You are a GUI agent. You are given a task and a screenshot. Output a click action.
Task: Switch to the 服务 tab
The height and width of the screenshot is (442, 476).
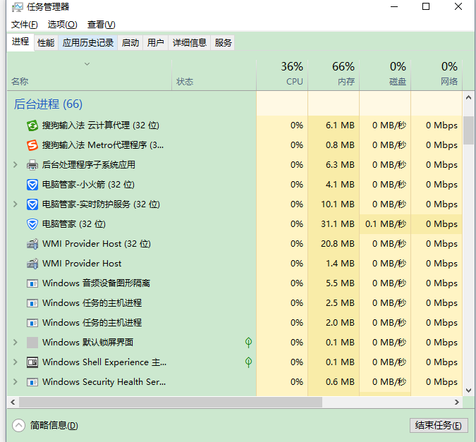(x=223, y=42)
